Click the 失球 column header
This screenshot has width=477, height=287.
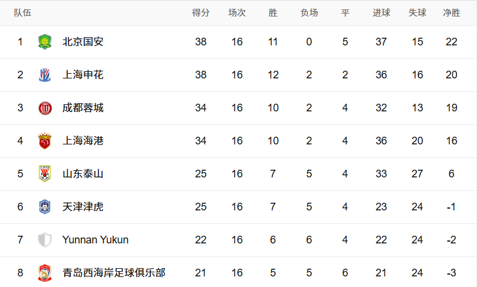[x=417, y=13]
